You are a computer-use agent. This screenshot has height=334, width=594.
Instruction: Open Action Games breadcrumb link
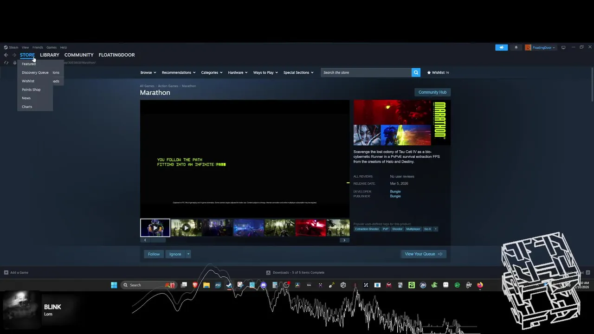(168, 86)
